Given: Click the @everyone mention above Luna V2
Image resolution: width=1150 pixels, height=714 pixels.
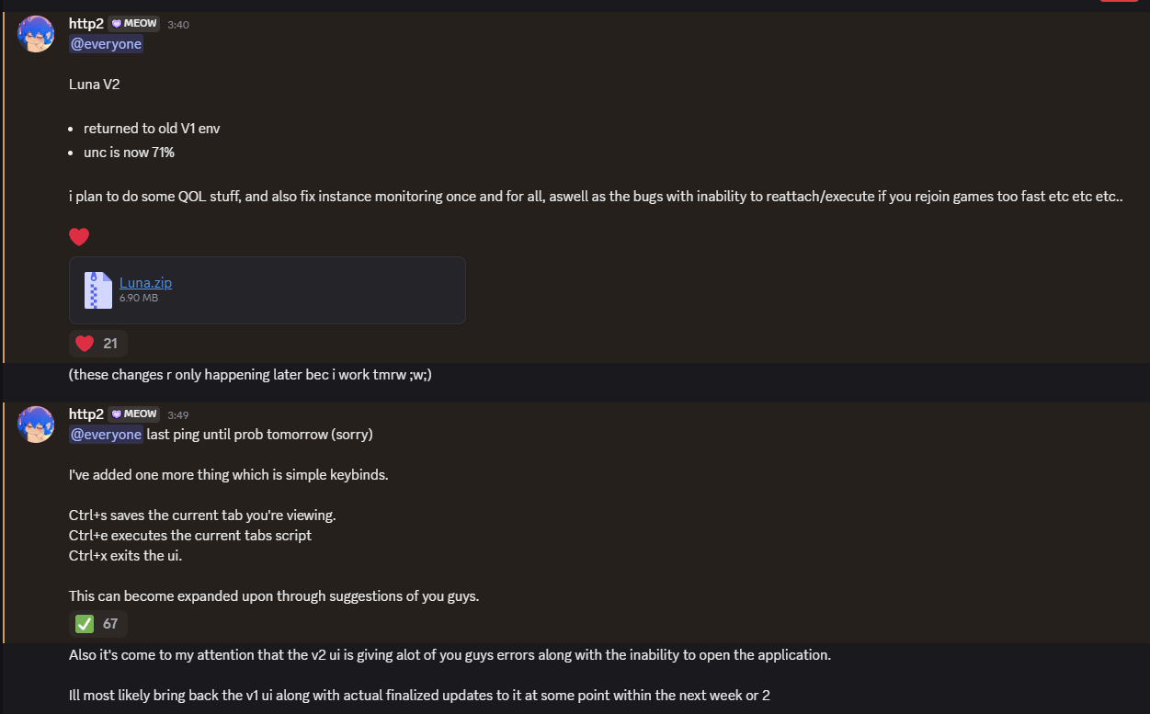Looking at the screenshot, I should 106,44.
